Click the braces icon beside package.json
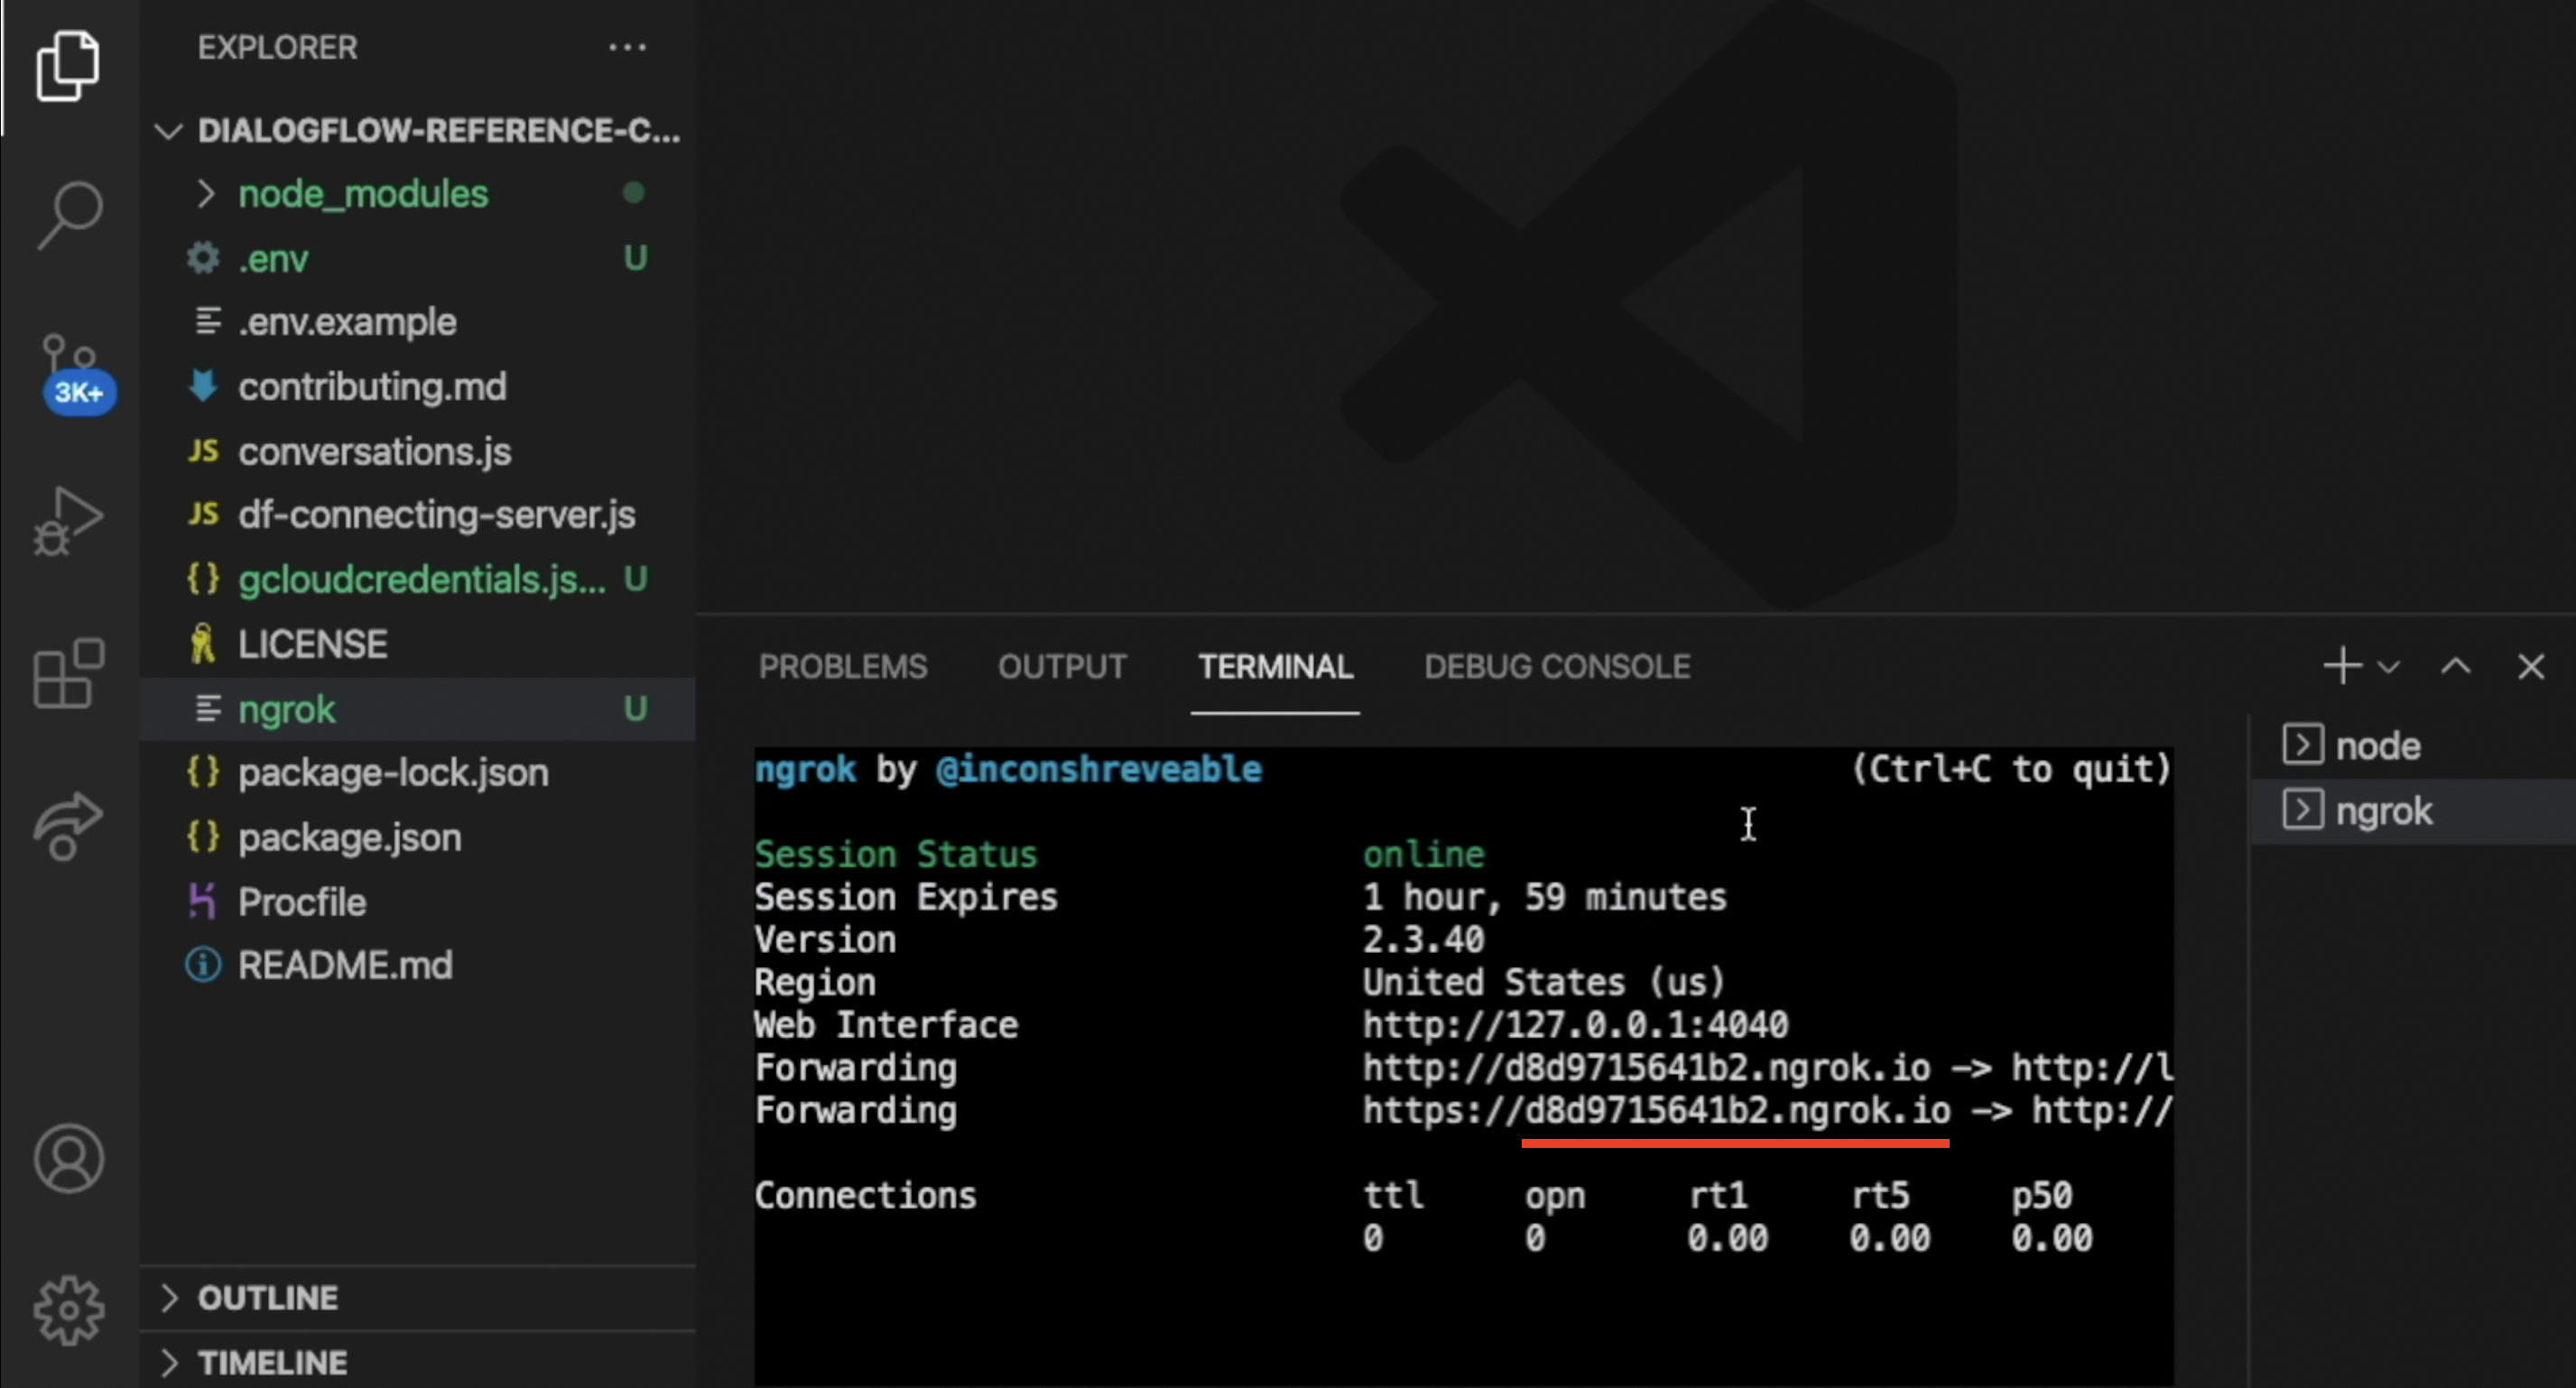Image resolution: width=2576 pixels, height=1388 pixels. point(203,836)
